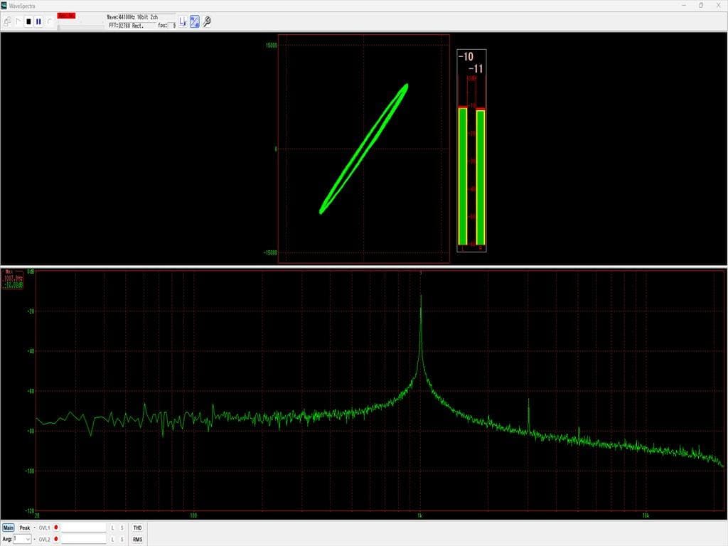Pause the spectrum analysis
Image resolution: width=728 pixels, height=546 pixels.
(x=38, y=22)
